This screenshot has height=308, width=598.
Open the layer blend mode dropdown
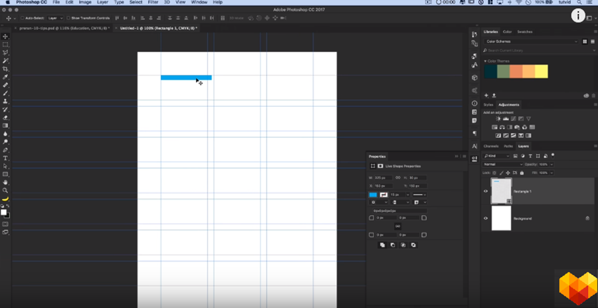[503, 164]
